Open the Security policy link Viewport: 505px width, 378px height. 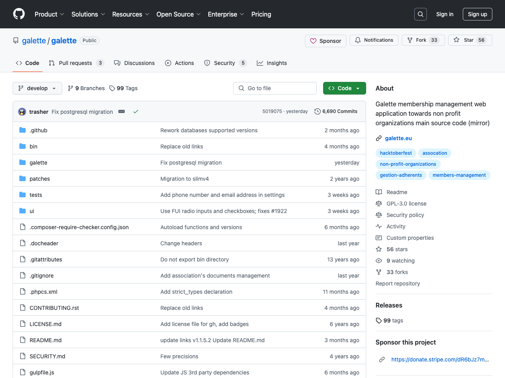pyautogui.click(x=405, y=215)
